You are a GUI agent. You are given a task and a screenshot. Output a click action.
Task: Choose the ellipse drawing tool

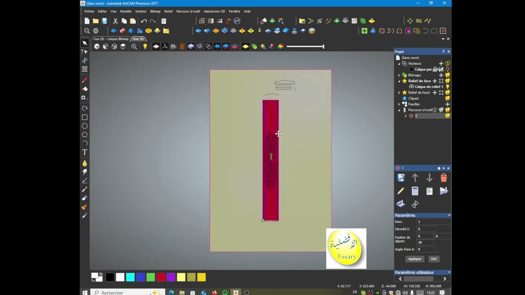tap(85, 126)
